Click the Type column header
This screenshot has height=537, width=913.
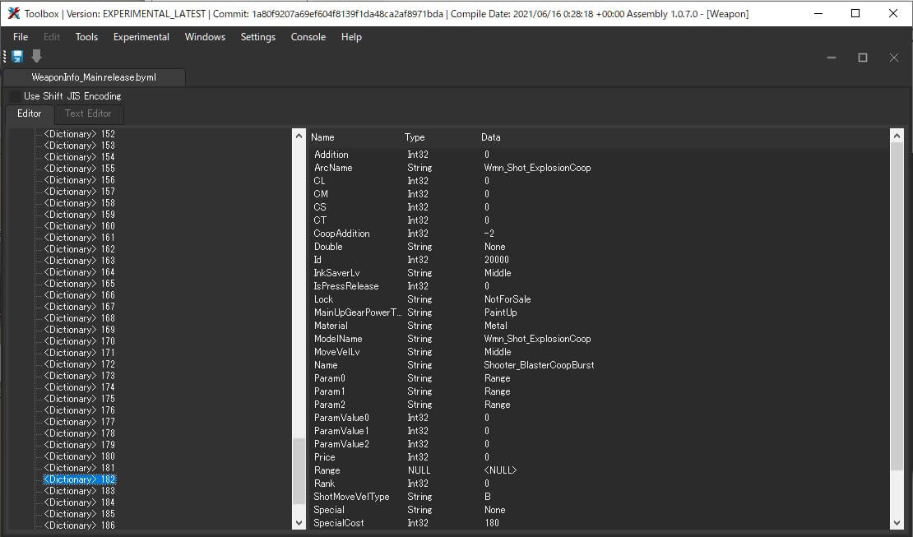click(415, 137)
